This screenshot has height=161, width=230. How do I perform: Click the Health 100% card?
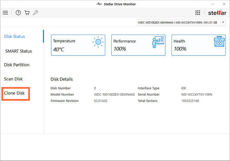click(198, 45)
